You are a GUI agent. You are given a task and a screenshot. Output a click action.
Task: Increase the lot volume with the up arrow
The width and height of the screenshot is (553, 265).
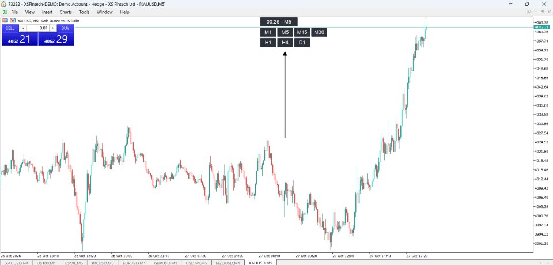pyautogui.click(x=52, y=28)
